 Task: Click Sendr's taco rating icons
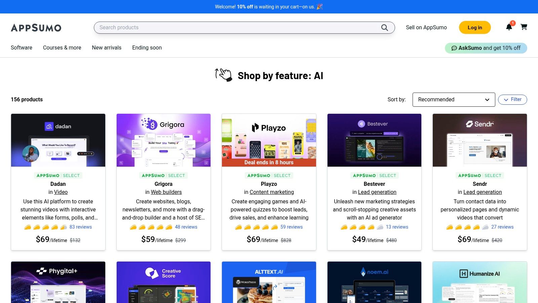(x=467, y=227)
